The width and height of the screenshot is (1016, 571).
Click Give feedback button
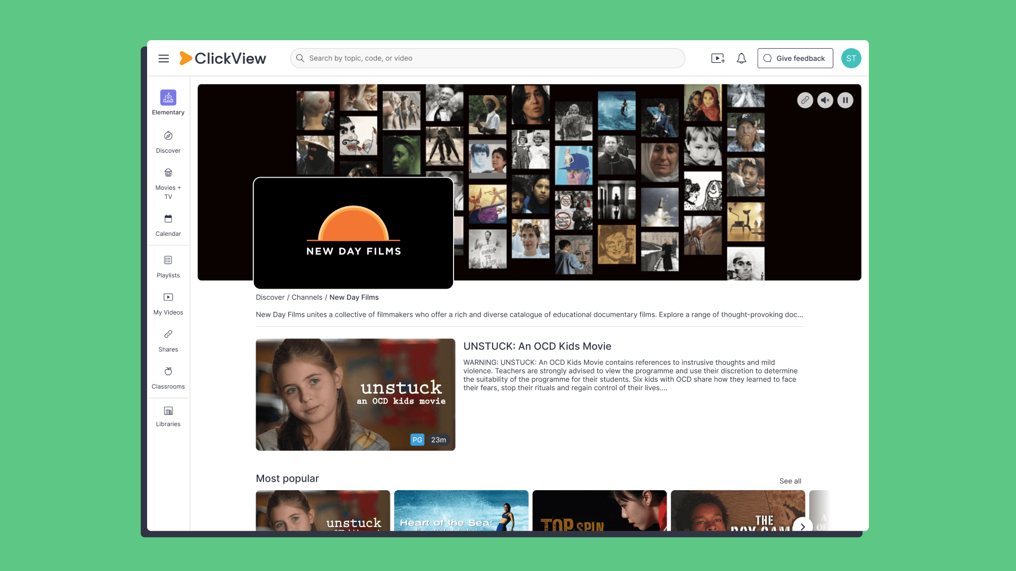pos(795,58)
